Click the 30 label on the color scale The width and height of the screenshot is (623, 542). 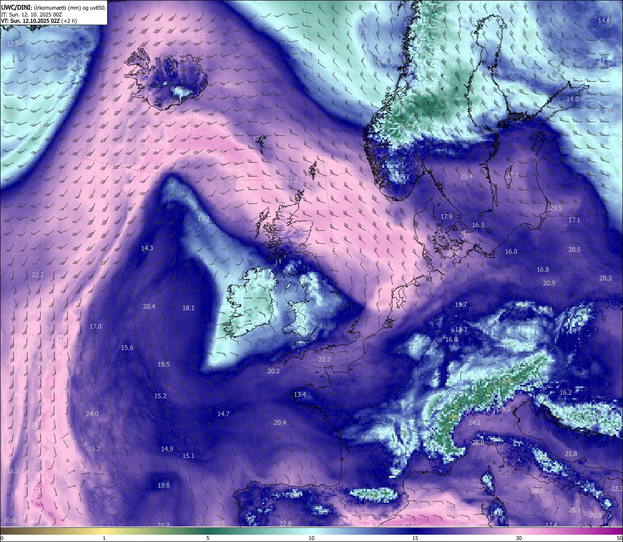[519, 538]
